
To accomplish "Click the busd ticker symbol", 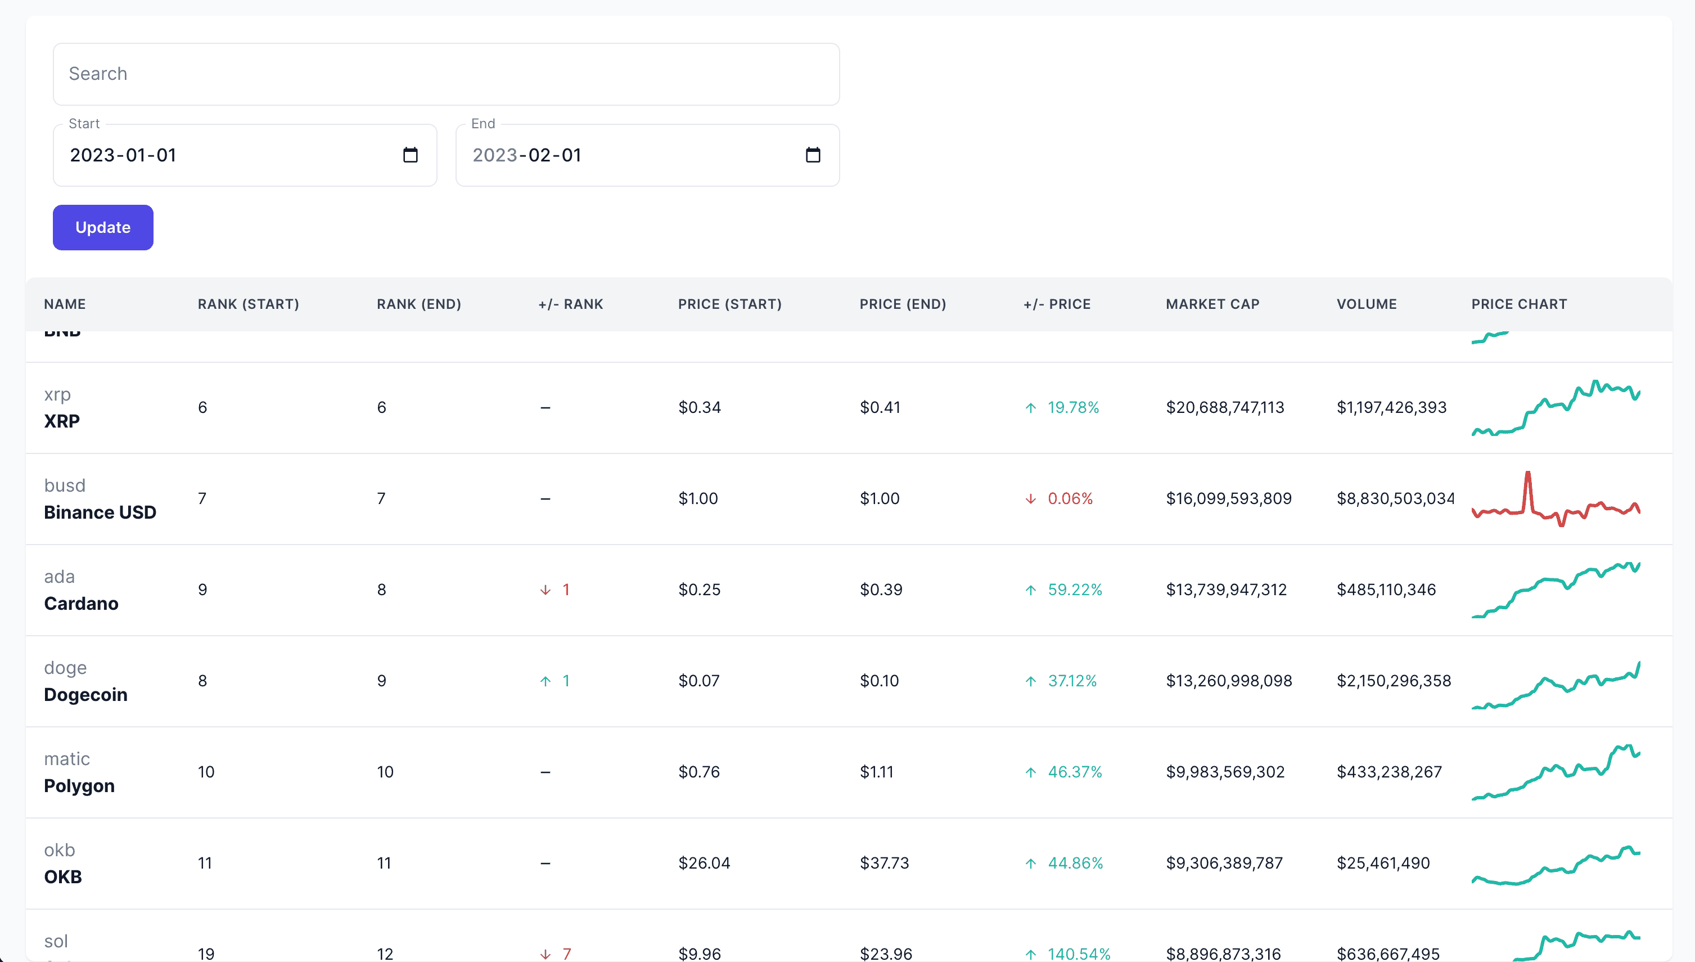I will tap(65, 486).
